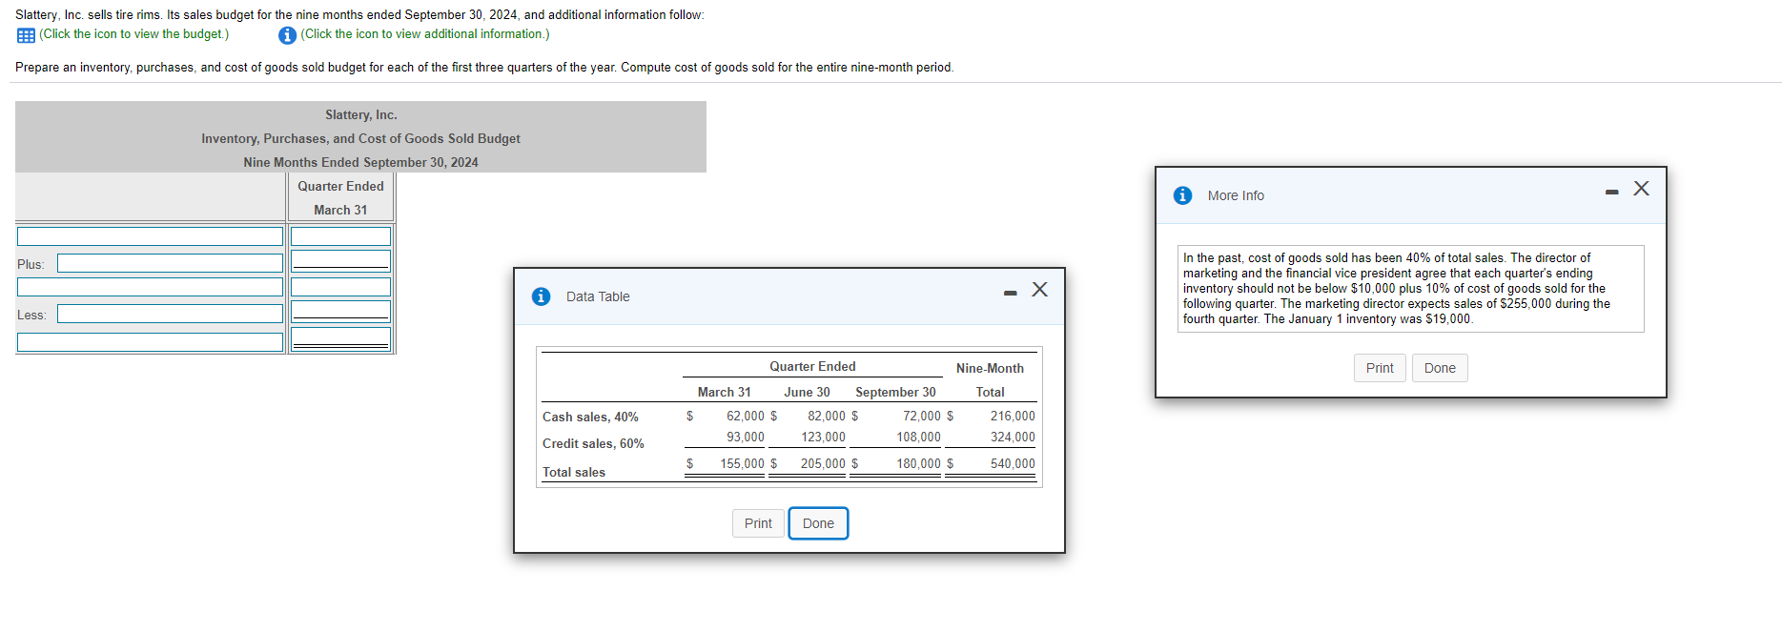1782x632 pixels.
Task: Click the More Info paragraph text
Action: [x=1410, y=288]
